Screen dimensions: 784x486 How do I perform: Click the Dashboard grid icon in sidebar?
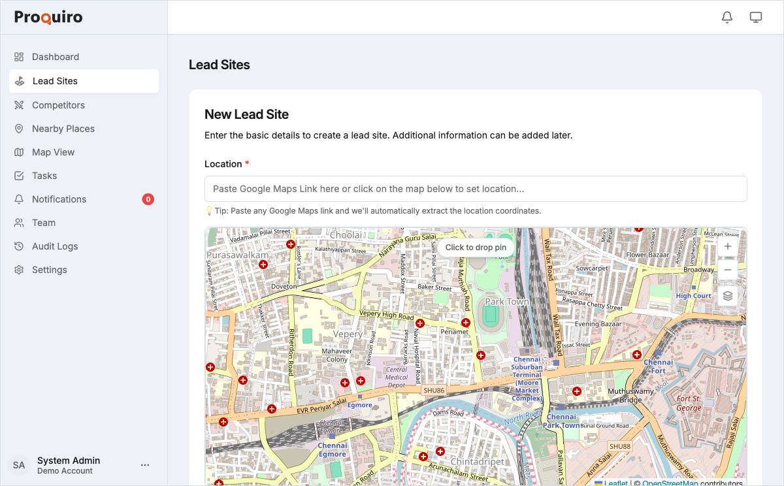pos(19,57)
